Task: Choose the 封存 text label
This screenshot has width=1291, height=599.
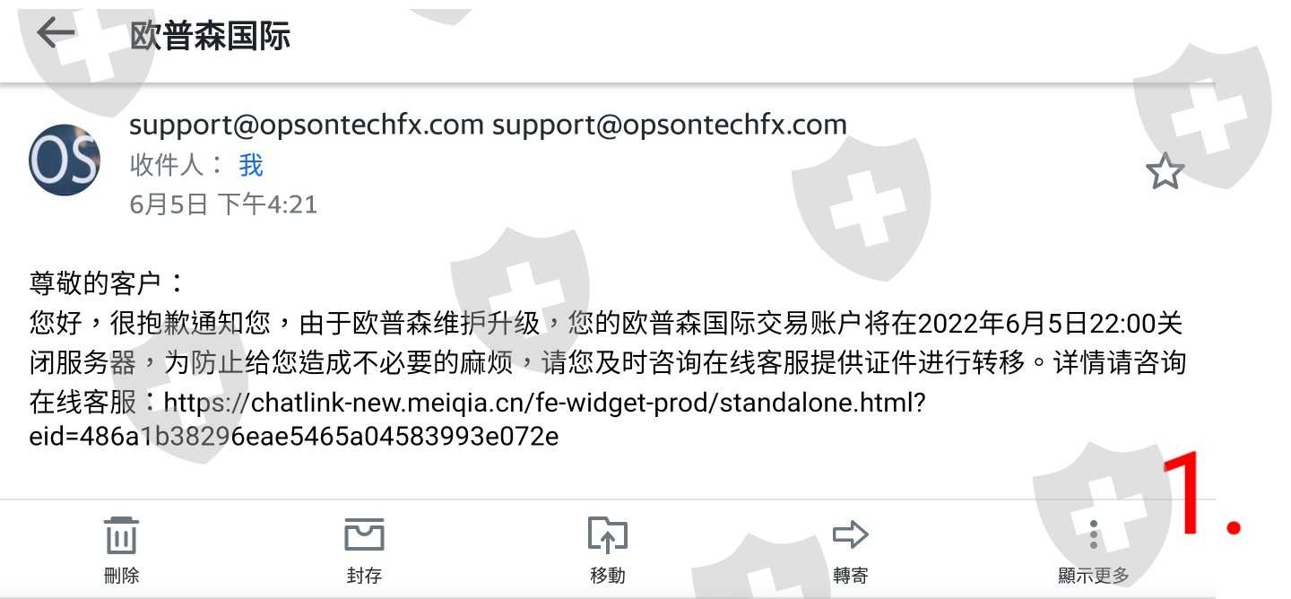Action: coord(364,576)
